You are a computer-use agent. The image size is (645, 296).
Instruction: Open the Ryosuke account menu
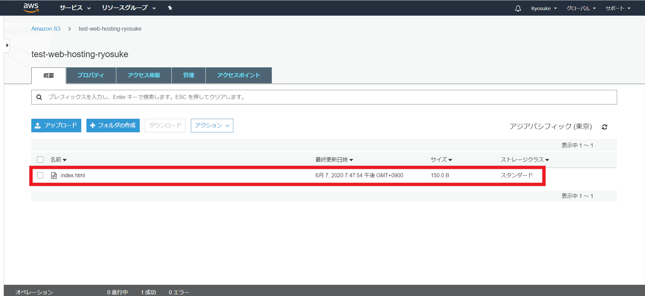[x=544, y=8]
